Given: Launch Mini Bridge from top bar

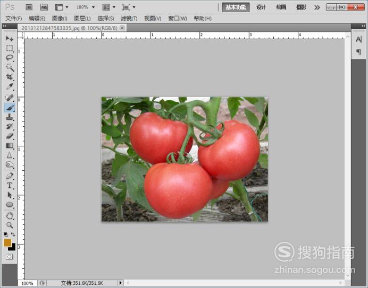Looking at the screenshot, I should click(x=44, y=7).
